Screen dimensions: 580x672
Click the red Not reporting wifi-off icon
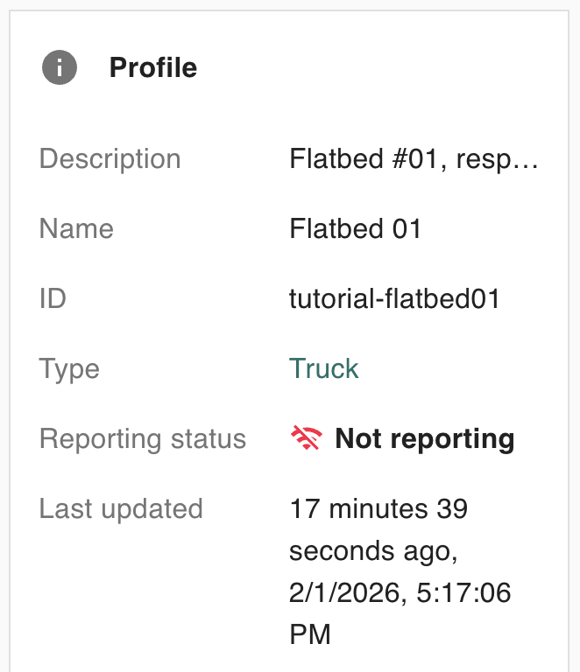[x=306, y=438]
